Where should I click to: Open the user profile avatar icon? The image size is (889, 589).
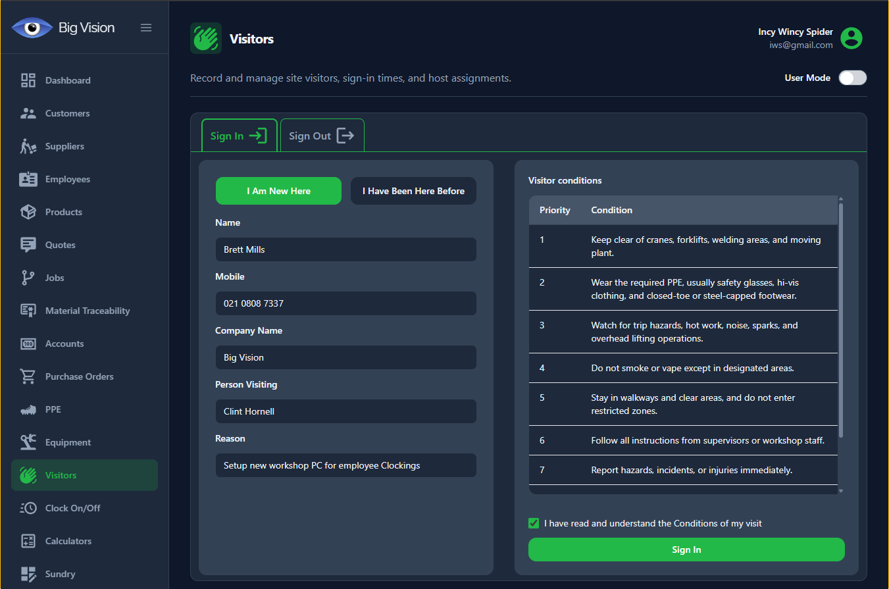851,38
